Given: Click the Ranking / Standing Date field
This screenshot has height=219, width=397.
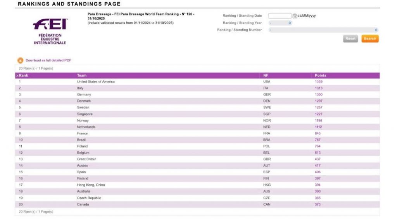Looking at the screenshot, I should point(280,16).
